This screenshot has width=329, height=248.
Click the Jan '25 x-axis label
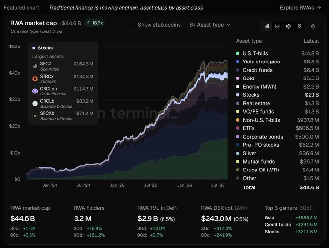tap(117, 186)
